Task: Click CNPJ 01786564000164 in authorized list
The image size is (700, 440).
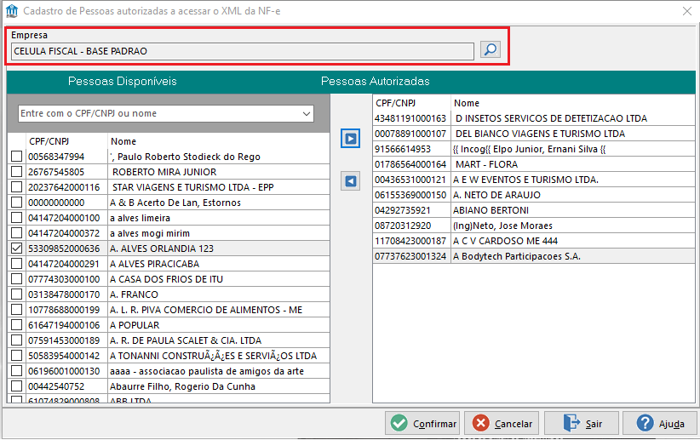Action: 410,164
